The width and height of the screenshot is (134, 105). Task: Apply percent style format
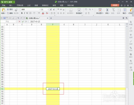pos(90,9)
